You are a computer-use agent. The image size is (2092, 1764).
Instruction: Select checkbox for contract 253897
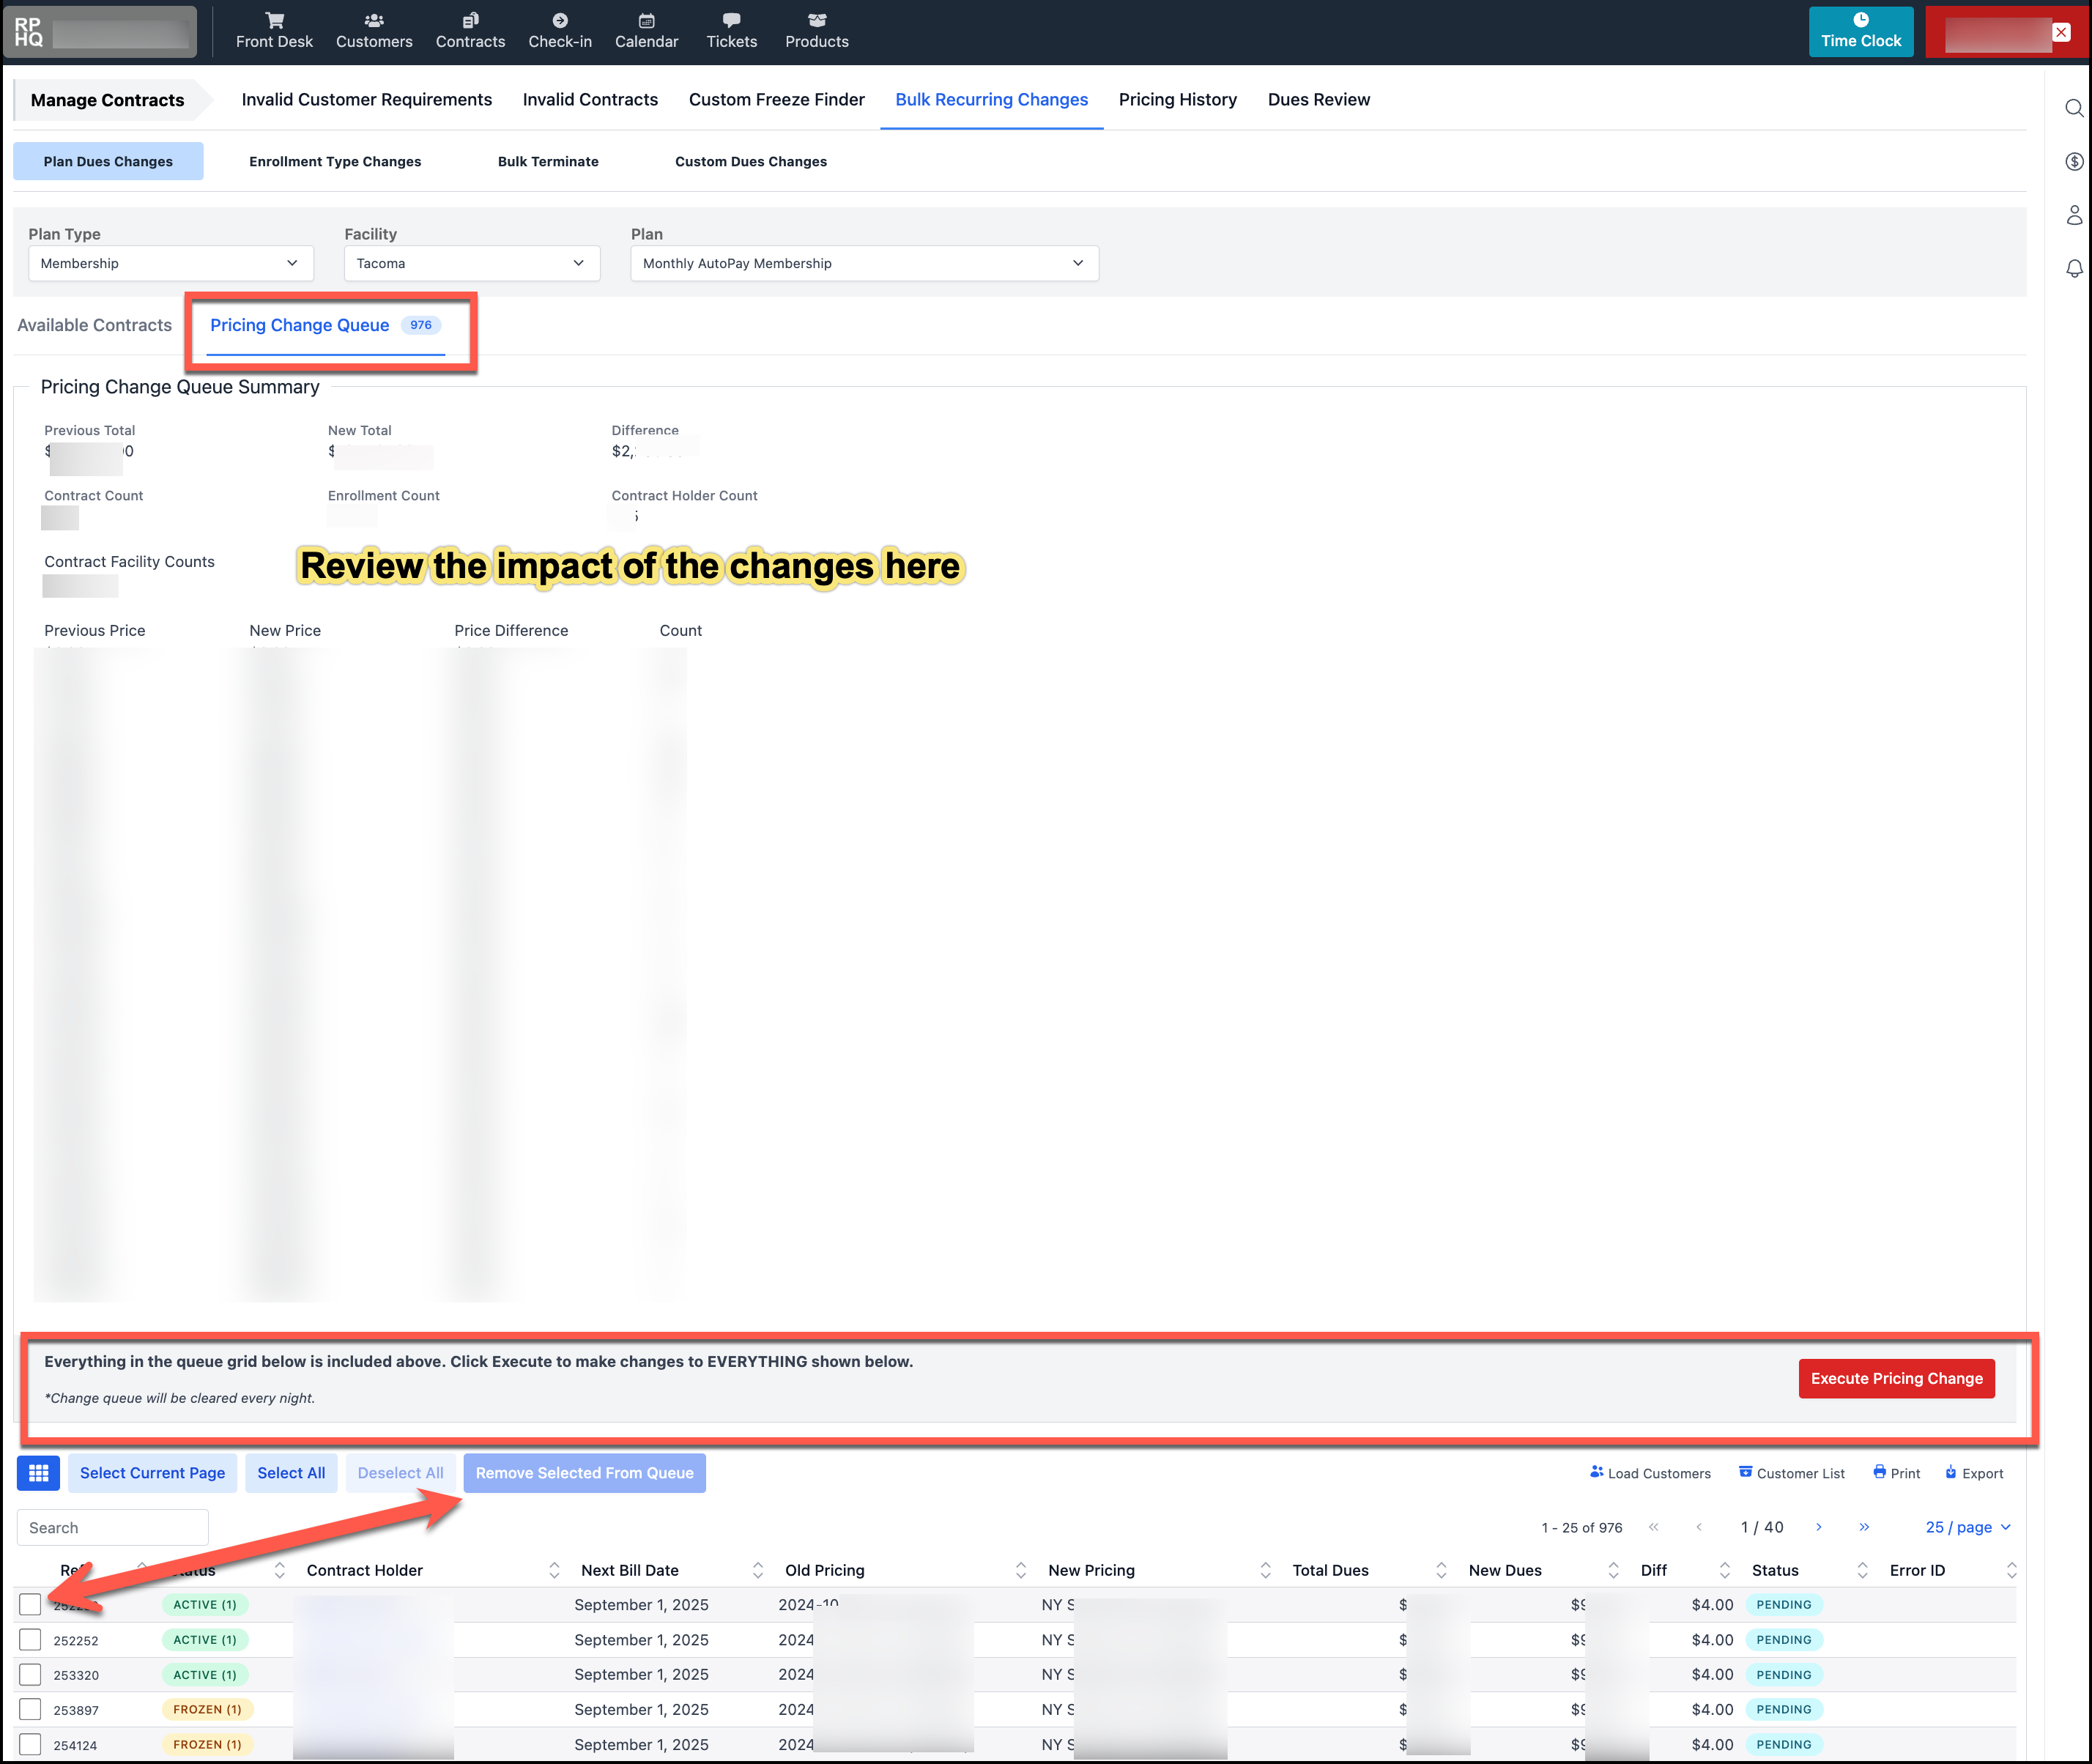pyautogui.click(x=30, y=1710)
